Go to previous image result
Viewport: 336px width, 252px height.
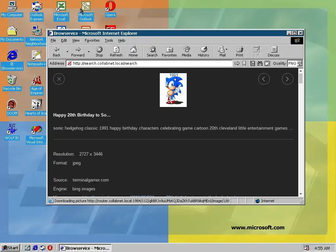tap(264, 79)
